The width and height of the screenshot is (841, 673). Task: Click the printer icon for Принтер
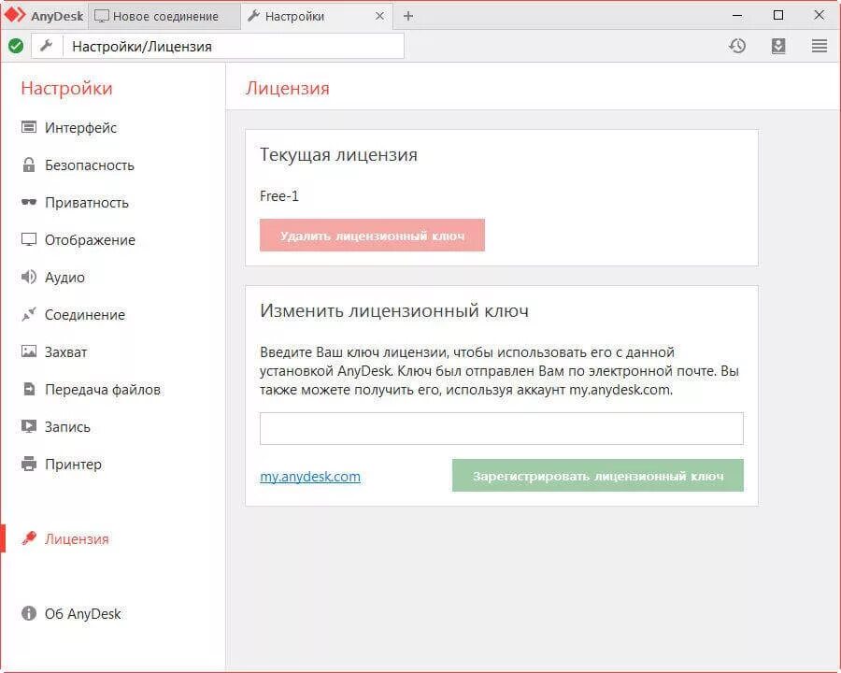click(29, 464)
